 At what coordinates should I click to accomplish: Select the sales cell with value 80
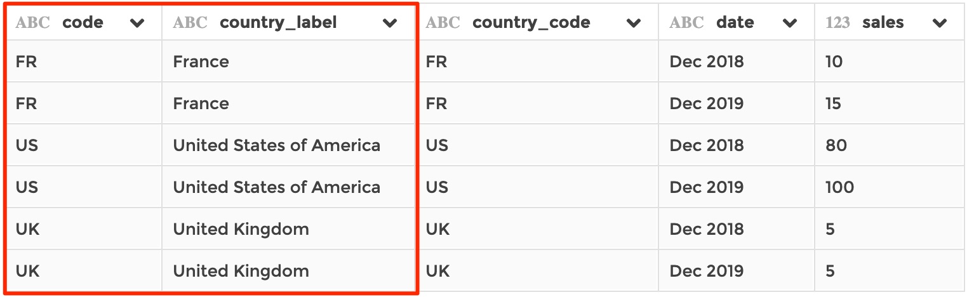(x=836, y=145)
